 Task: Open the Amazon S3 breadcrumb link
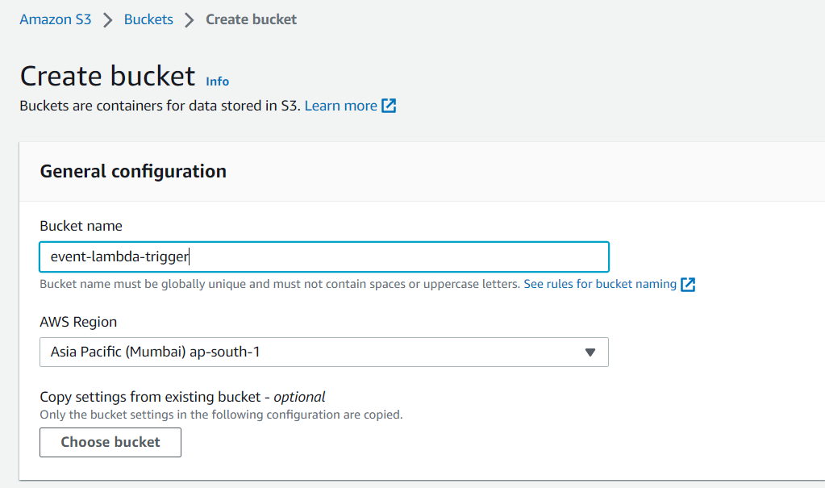click(x=56, y=19)
